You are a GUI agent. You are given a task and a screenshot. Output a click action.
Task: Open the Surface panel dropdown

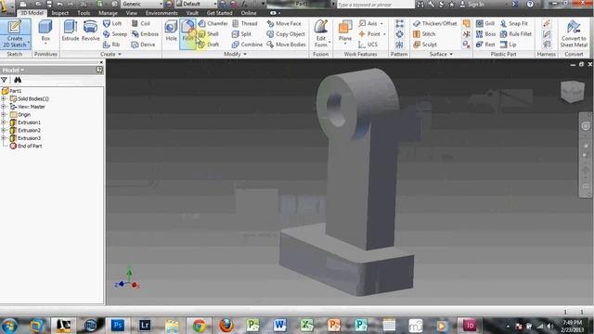point(442,55)
